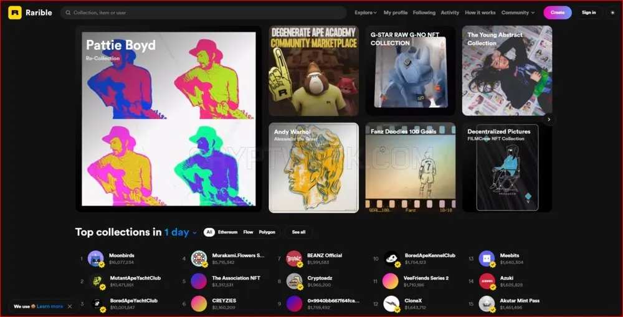The image size is (623, 317).
Task: Click the MutantApeYachtClub name text
Action: coord(135,278)
